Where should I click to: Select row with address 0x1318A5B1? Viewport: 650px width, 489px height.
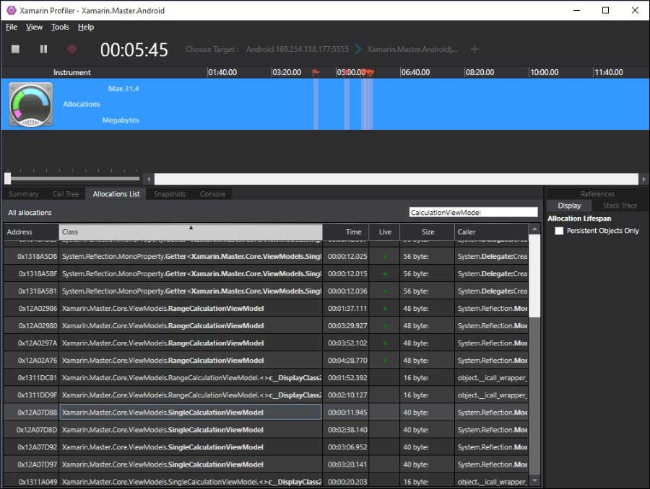266,291
